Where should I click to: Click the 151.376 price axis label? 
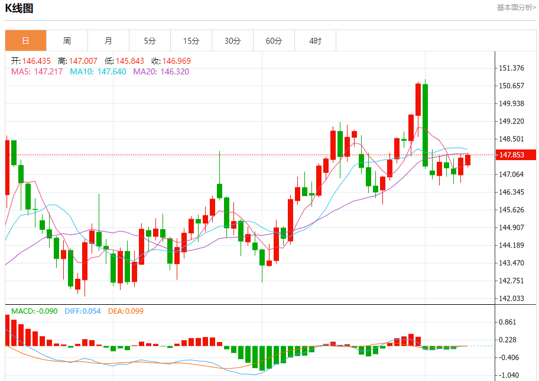click(511, 68)
